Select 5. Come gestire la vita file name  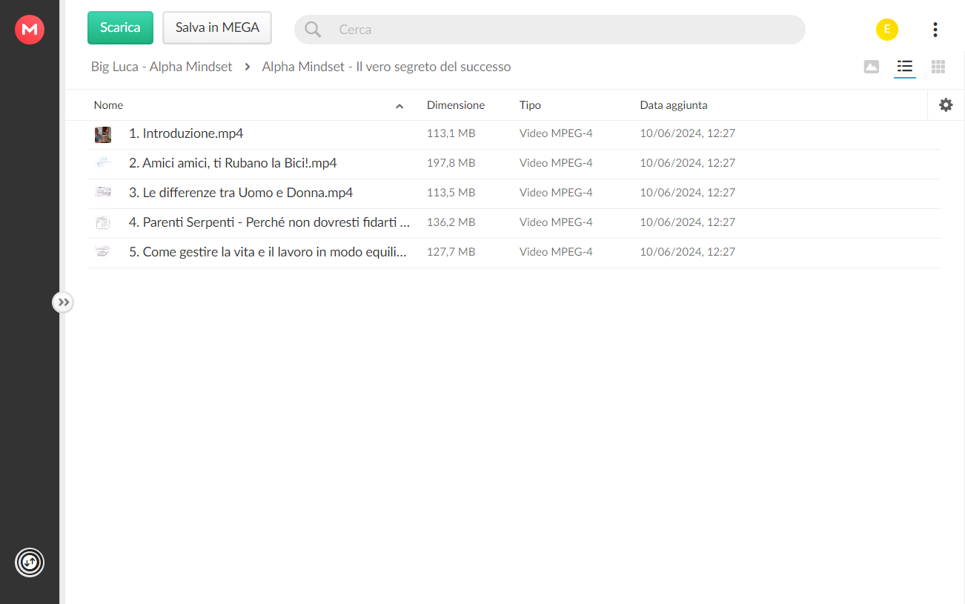click(268, 252)
